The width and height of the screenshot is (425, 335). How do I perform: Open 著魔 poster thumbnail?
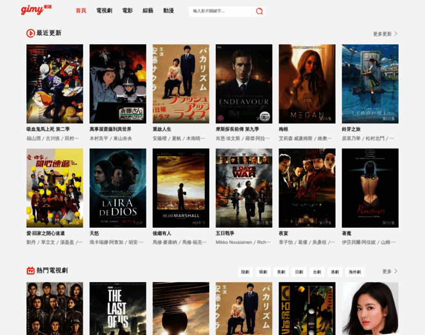[370, 188]
